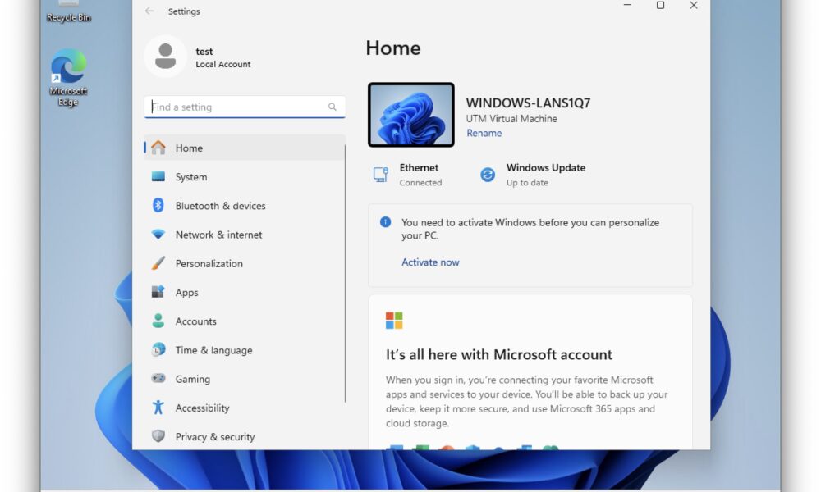The image size is (821, 492).
Task: Click the blue info icon in activation notice
Action: (385, 222)
